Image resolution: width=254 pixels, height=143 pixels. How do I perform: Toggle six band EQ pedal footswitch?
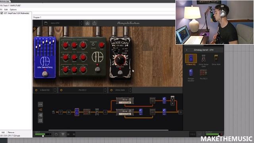coord(45,74)
